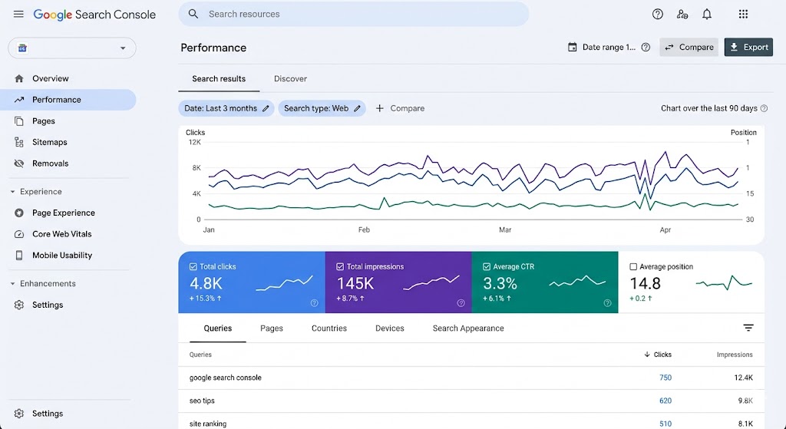The image size is (786, 429).
Task: Open the property selector dropdown
Action: [71, 48]
